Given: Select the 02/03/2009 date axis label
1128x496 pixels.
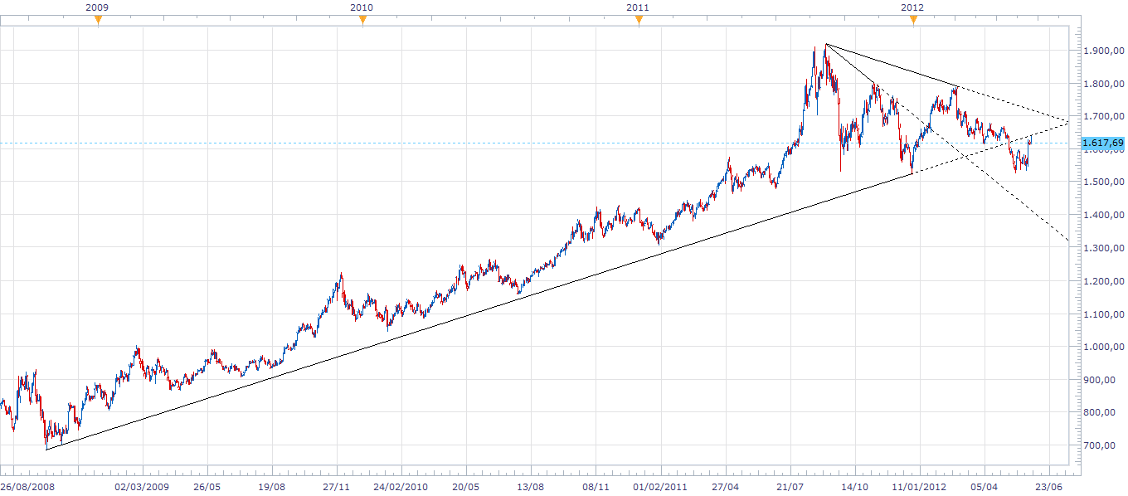Looking at the screenshot, I should [140, 488].
